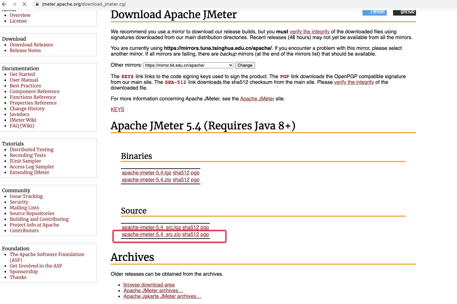Open JMeter Wiki link
Image resolution: width=457 pixels, height=304 pixels.
click(x=23, y=120)
